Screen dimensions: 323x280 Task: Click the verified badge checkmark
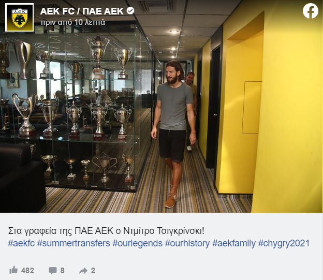(130, 11)
